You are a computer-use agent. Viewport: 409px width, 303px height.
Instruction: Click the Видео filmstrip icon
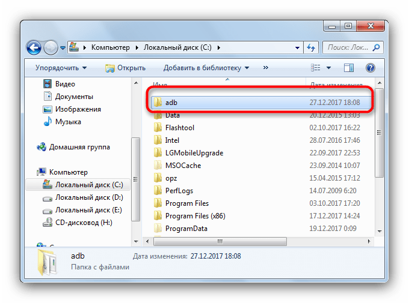47,84
